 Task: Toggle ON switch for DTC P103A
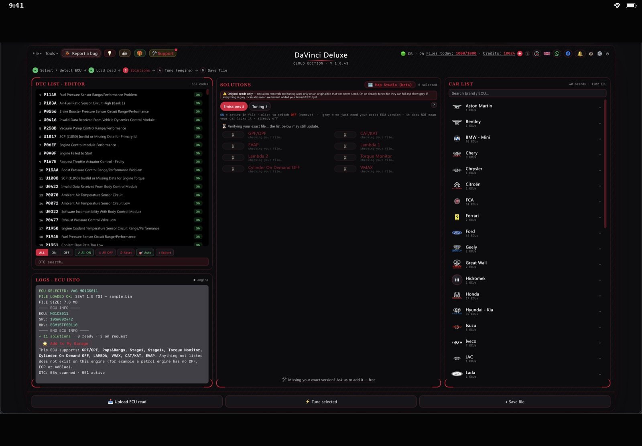click(198, 103)
